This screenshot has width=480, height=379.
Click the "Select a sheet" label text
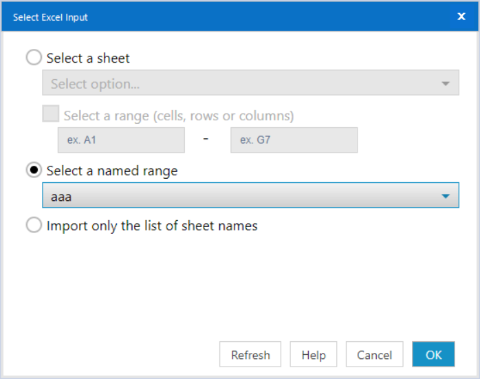[x=88, y=58]
